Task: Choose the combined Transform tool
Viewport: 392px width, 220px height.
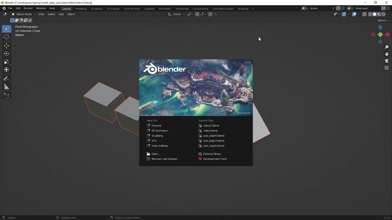Action: [6, 70]
